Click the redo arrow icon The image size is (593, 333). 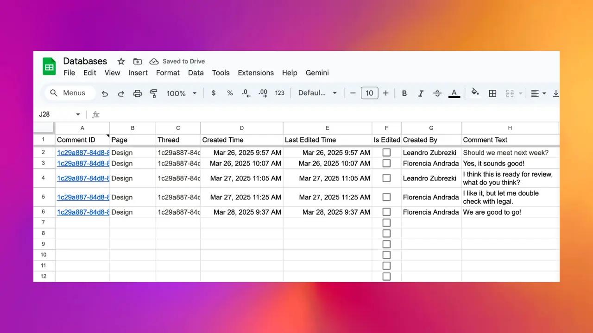pos(121,93)
